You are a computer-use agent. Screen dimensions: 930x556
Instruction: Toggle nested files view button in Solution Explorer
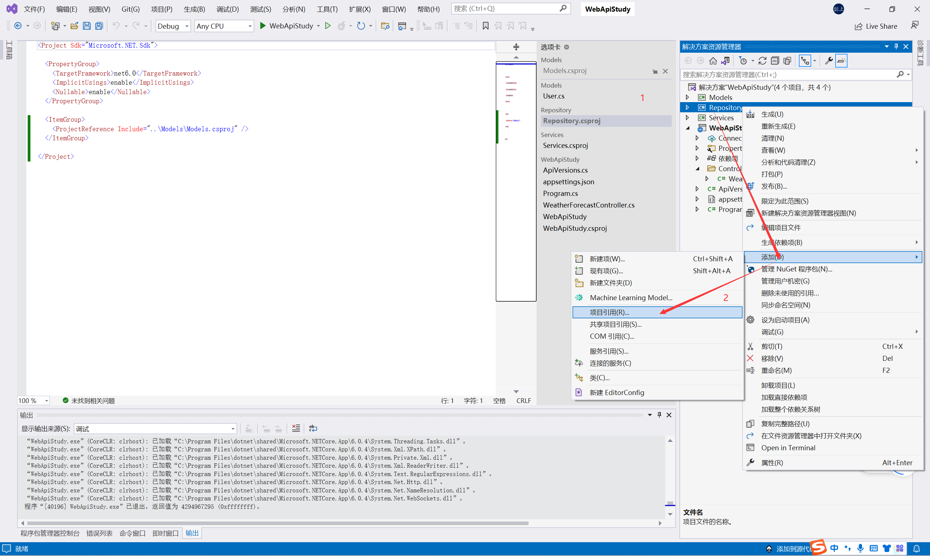[x=805, y=61]
